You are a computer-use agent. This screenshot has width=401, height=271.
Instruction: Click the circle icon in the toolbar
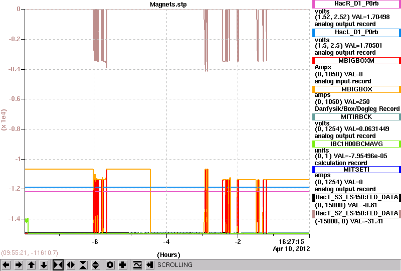click(110, 265)
